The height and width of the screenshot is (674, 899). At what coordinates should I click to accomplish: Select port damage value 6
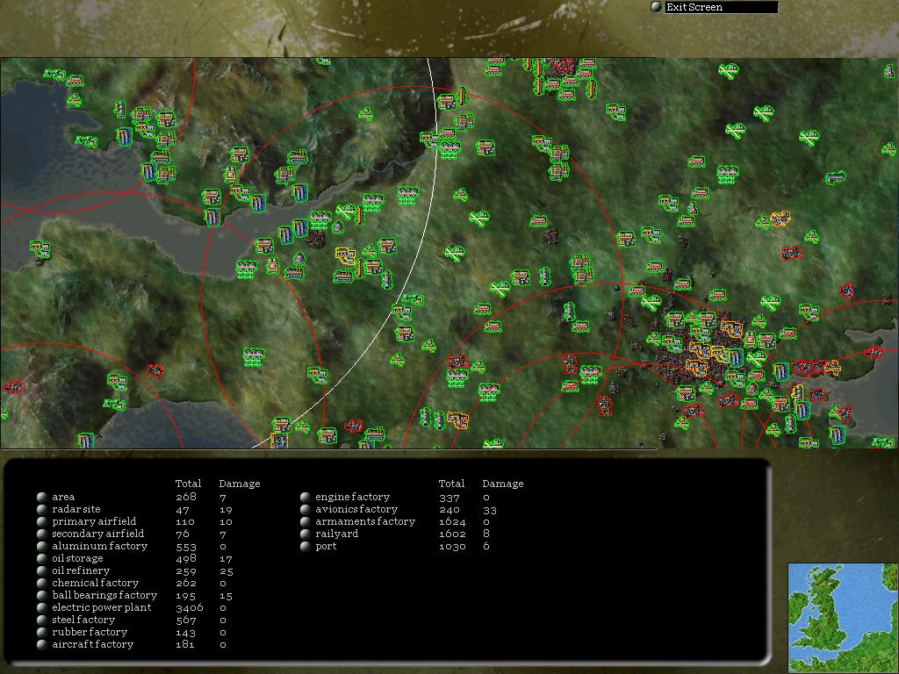(486, 547)
